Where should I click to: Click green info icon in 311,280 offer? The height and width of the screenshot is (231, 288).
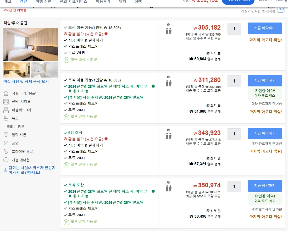pos(153,86)
